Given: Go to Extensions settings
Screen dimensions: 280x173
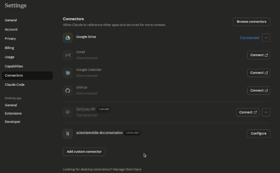Looking at the screenshot, I should point(27,114).
